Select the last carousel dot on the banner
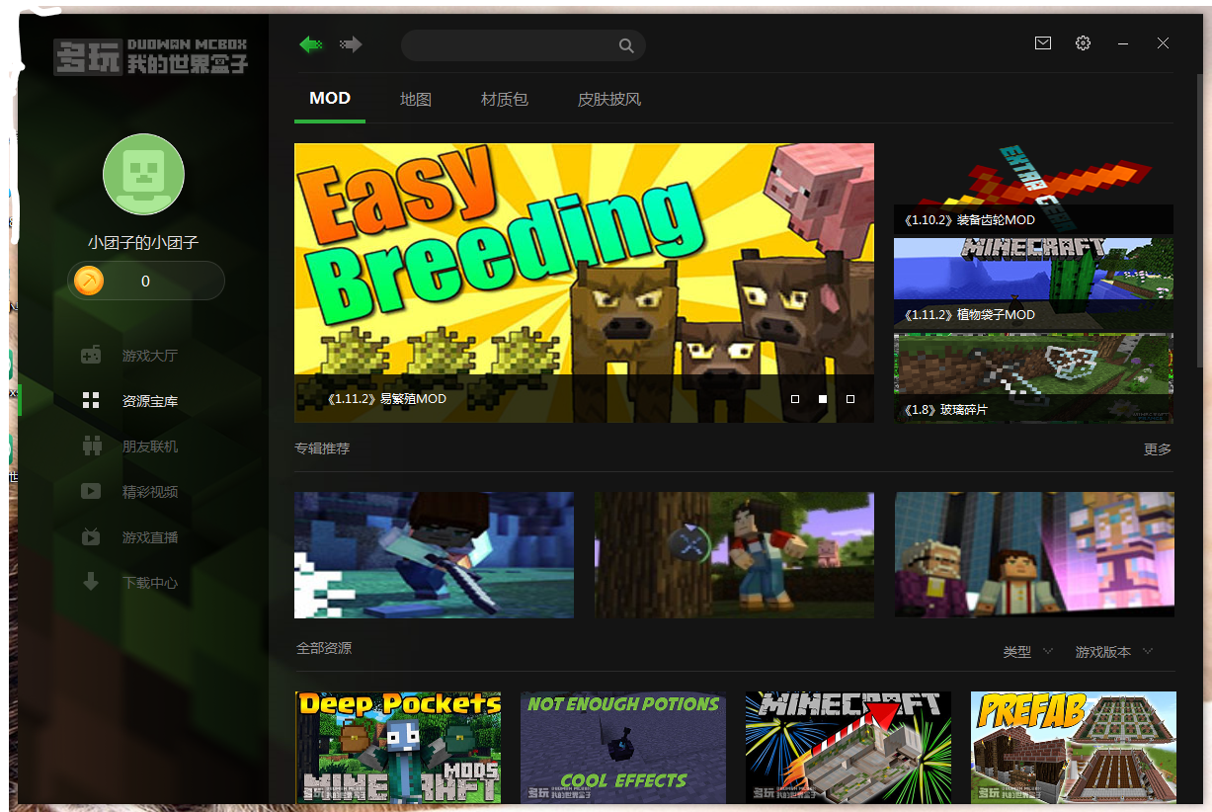1212x812 pixels. (850, 399)
